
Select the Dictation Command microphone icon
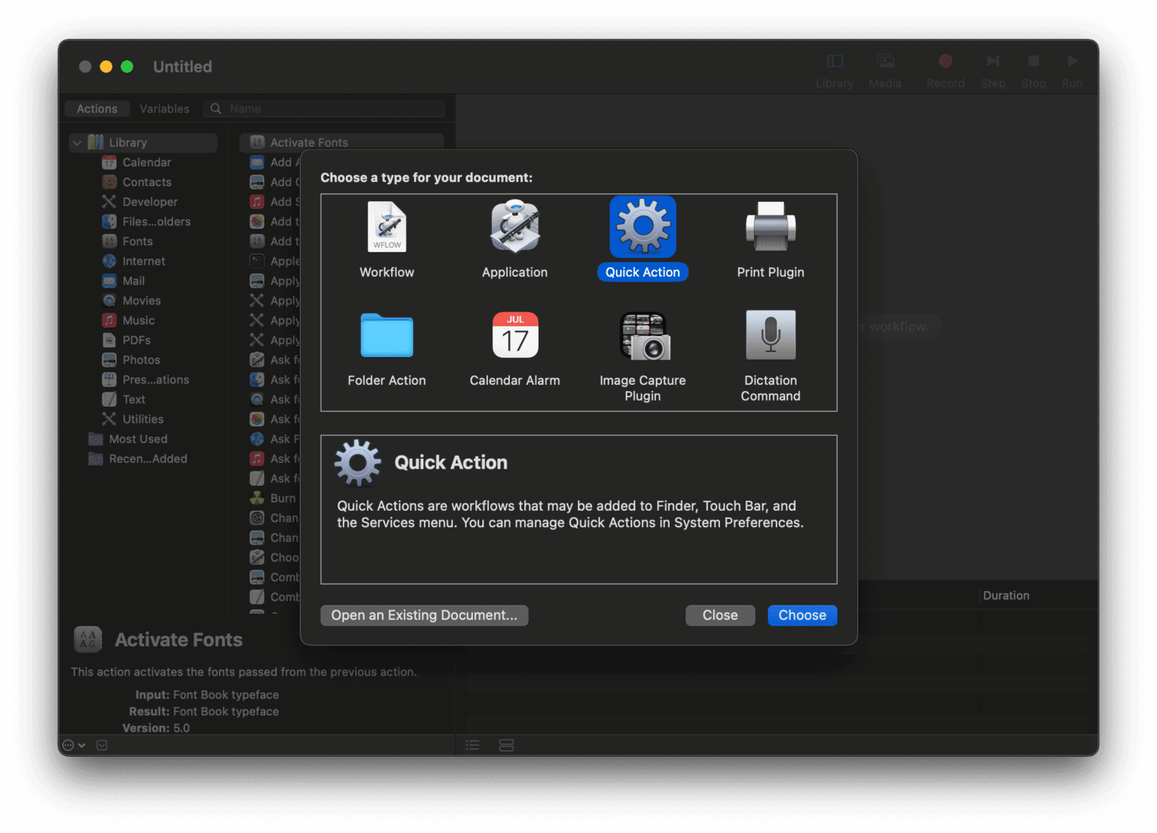(x=770, y=335)
